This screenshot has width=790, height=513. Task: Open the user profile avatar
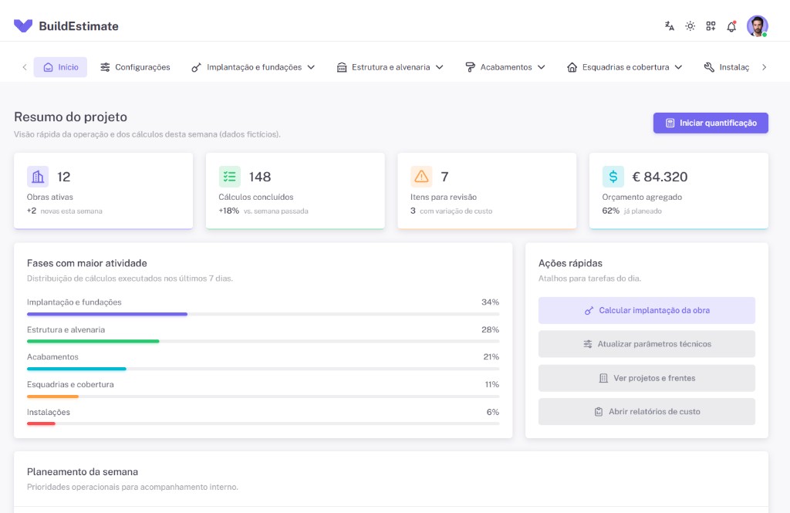tap(757, 26)
